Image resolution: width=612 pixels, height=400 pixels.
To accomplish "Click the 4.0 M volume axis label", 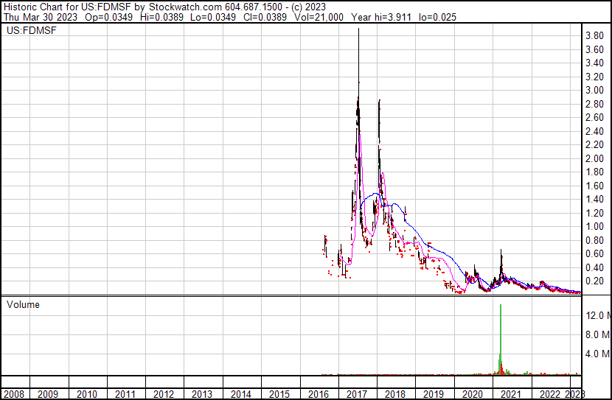I will pyautogui.click(x=597, y=354).
